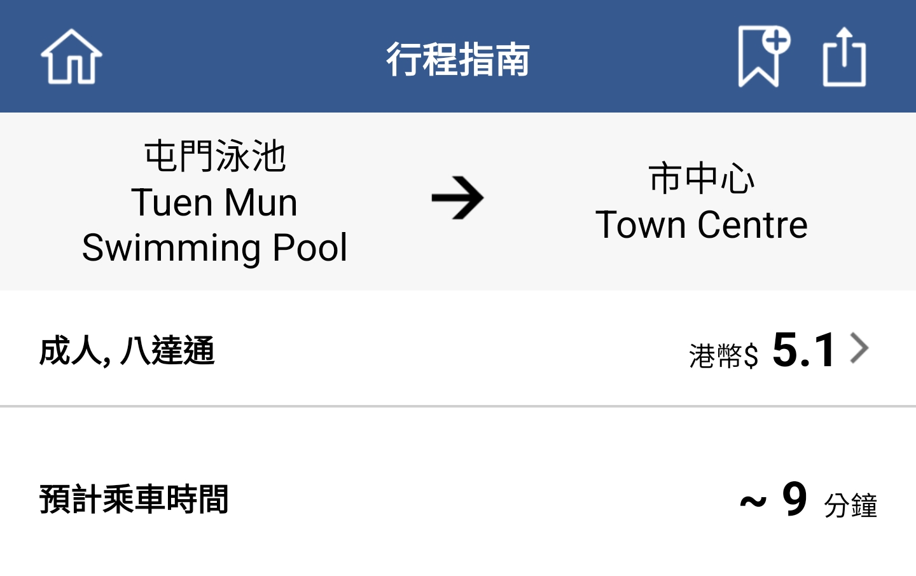916x576 pixels.
Task: Tap the home icon in header
Action: click(71, 57)
